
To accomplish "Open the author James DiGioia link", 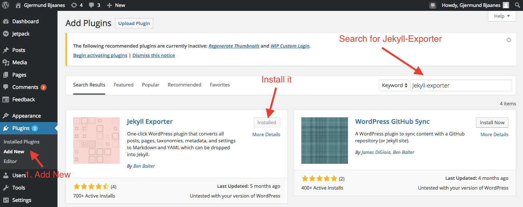I will [376, 152].
